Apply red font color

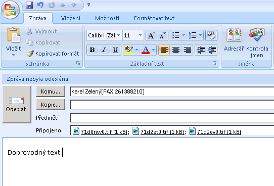pyautogui.click(x=146, y=50)
